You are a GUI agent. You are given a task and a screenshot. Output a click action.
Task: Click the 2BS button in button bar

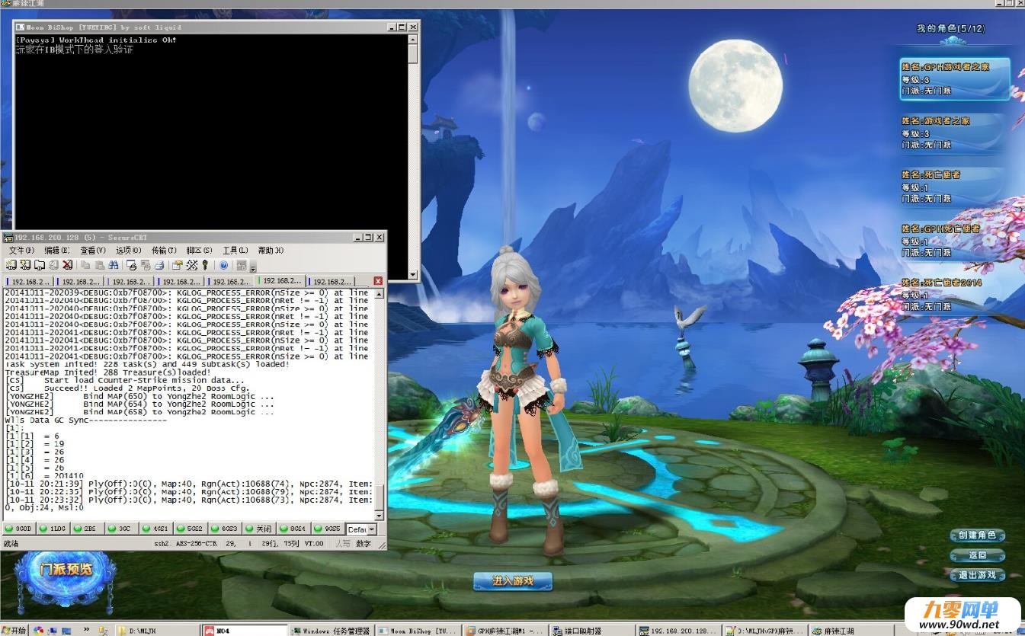(x=88, y=529)
